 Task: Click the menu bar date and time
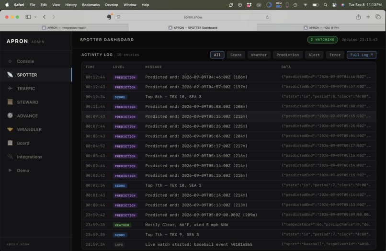[x=365, y=5]
